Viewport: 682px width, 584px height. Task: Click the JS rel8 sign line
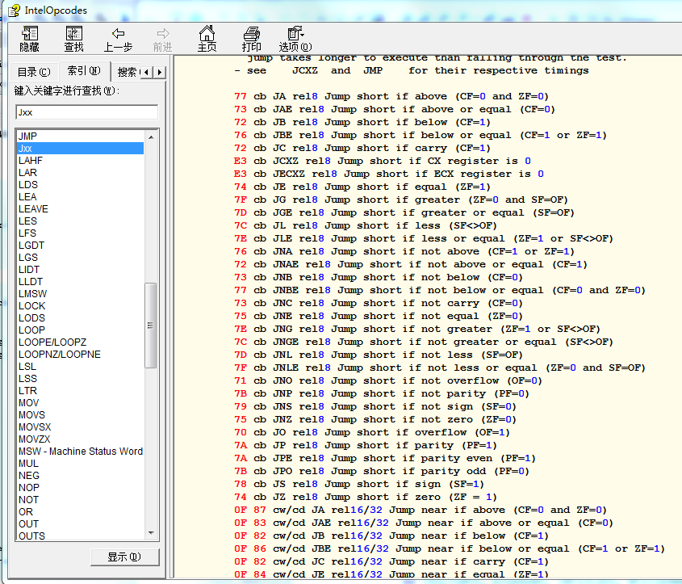(359, 484)
